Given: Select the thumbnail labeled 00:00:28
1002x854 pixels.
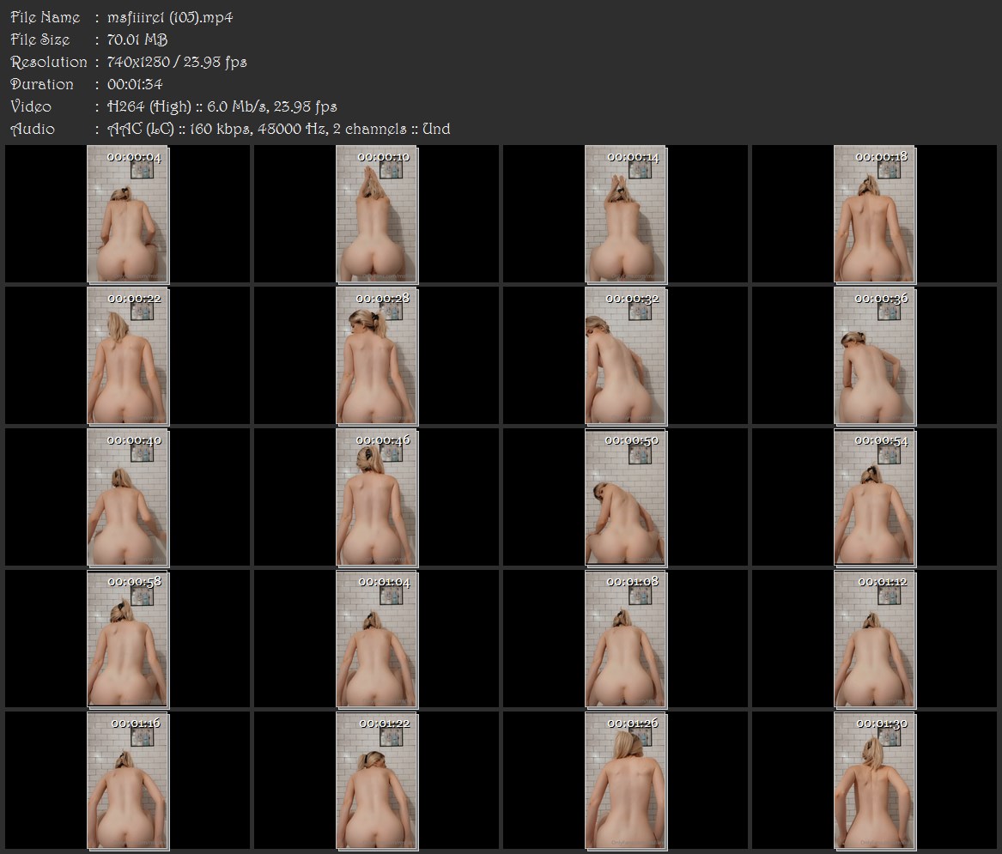Looking at the screenshot, I should 377,356.
